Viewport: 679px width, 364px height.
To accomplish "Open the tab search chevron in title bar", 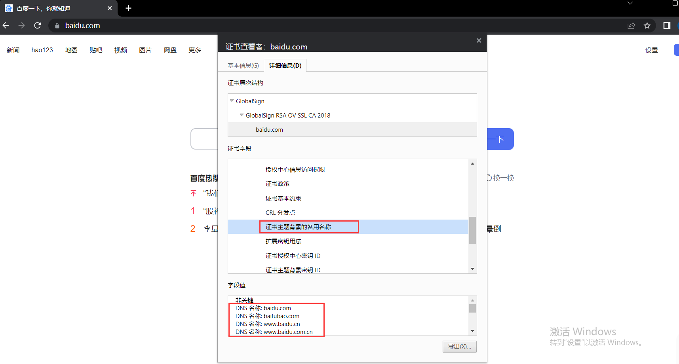I will click(x=630, y=3).
